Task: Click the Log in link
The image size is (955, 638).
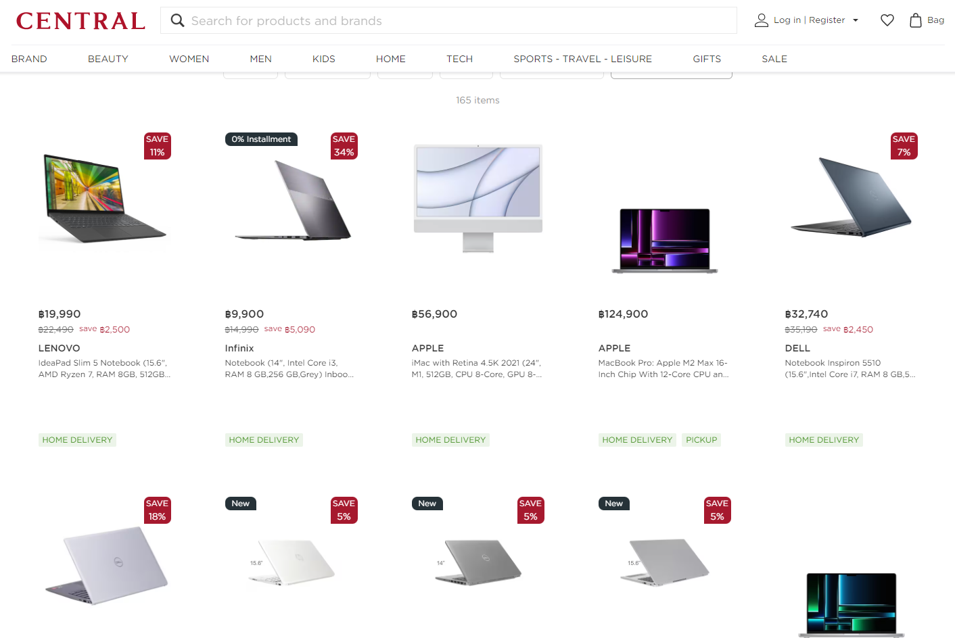Action: [787, 20]
